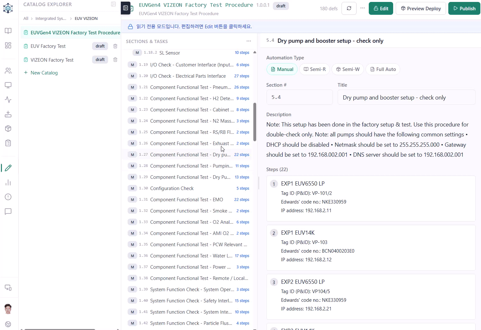Image resolution: width=481 pixels, height=330 pixels.
Task: Select step 1 EXP1 EUV6550 LP
Action: (371, 198)
